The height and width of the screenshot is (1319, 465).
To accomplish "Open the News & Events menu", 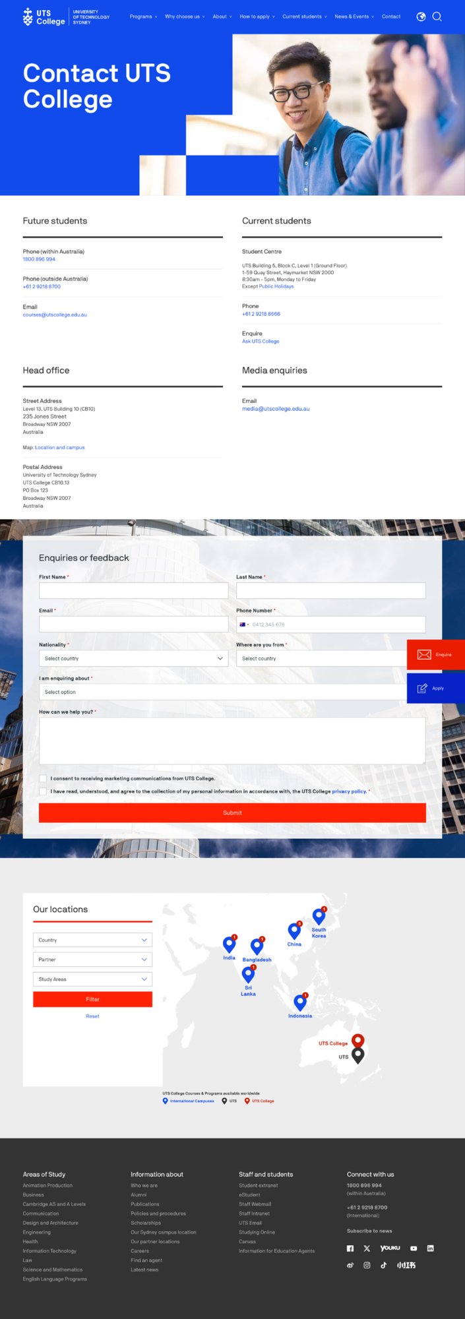I will pyautogui.click(x=354, y=16).
